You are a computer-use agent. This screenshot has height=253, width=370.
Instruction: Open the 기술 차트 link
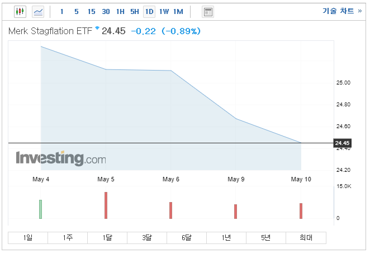tap(342, 11)
